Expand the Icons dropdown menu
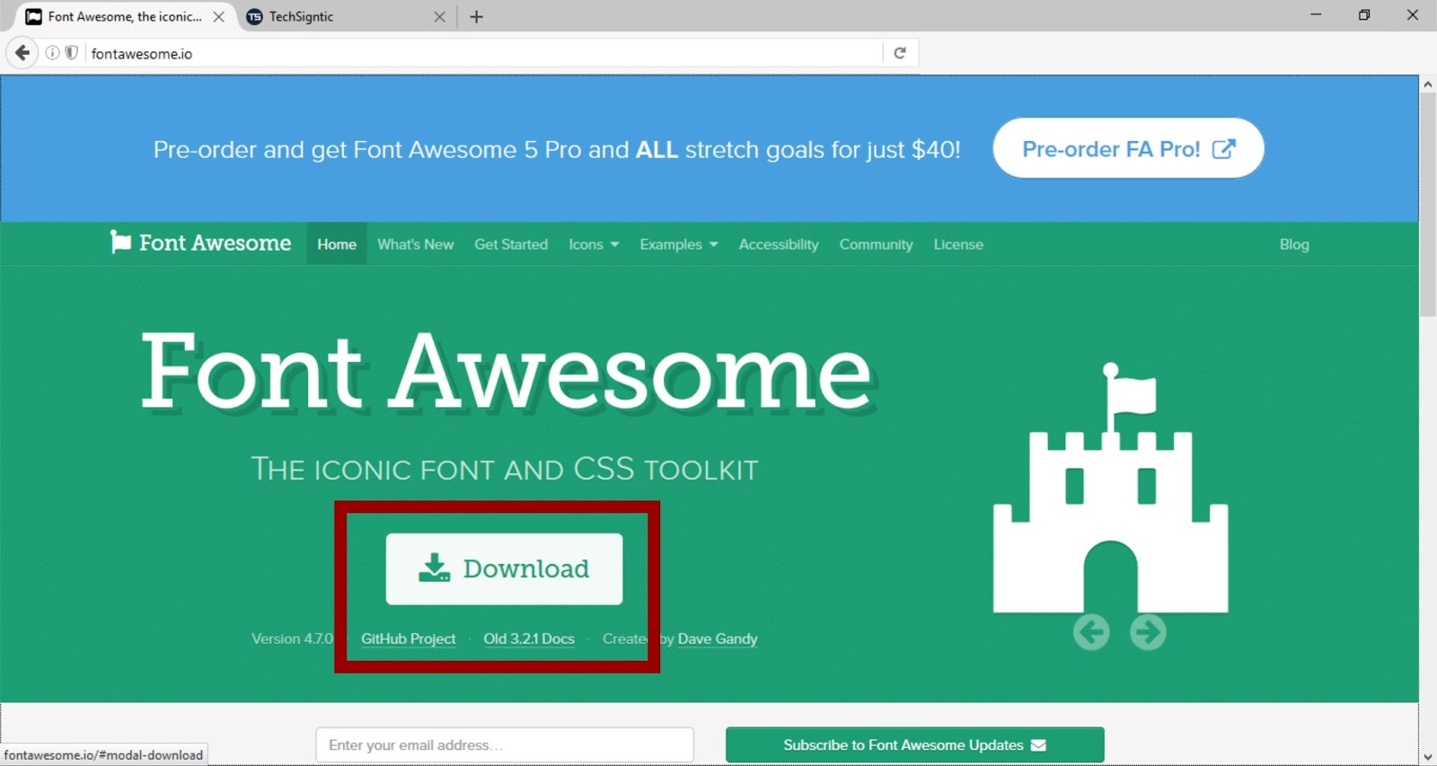The width and height of the screenshot is (1437, 766). click(x=594, y=244)
